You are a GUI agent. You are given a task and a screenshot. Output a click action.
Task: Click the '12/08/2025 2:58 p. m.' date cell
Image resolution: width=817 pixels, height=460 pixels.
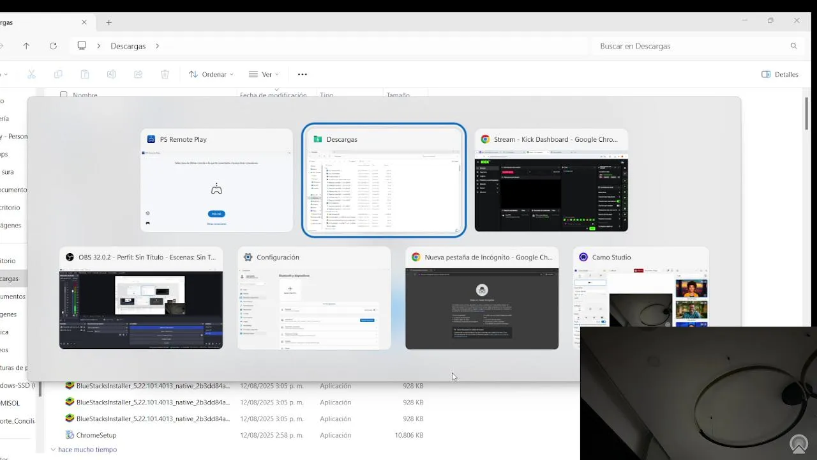pyautogui.click(x=272, y=435)
